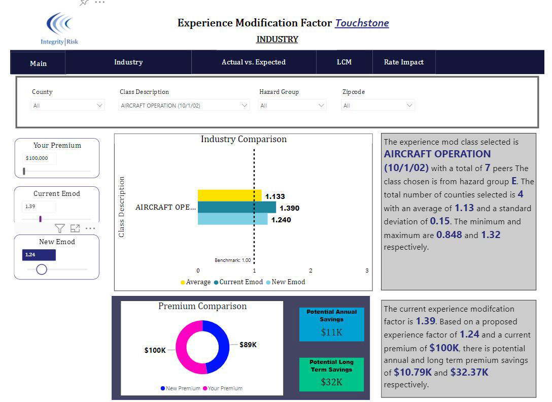Click the Integrity Risk logo
The image size is (552, 402).
click(59, 28)
